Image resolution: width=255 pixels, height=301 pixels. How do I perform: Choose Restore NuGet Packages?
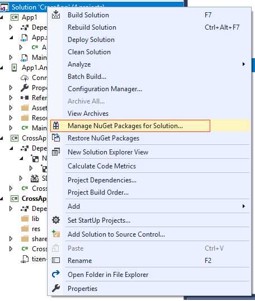(103, 138)
